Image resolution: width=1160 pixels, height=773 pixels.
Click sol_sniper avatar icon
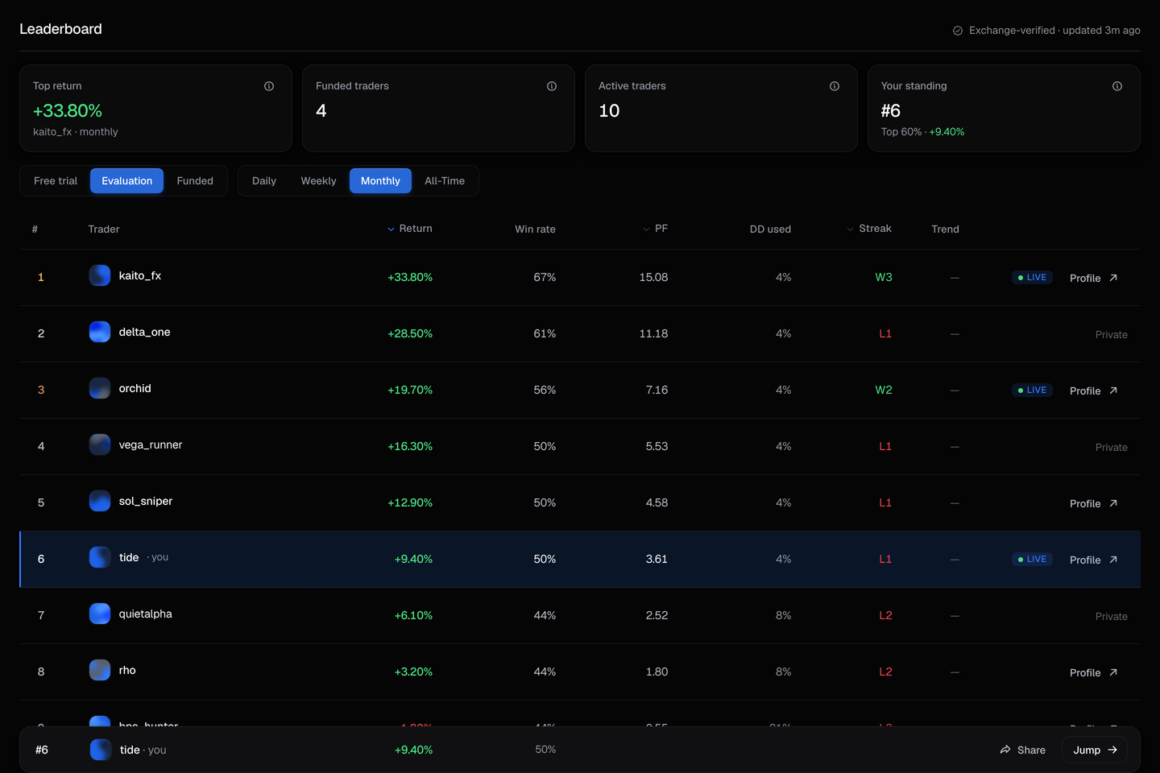[100, 501]
